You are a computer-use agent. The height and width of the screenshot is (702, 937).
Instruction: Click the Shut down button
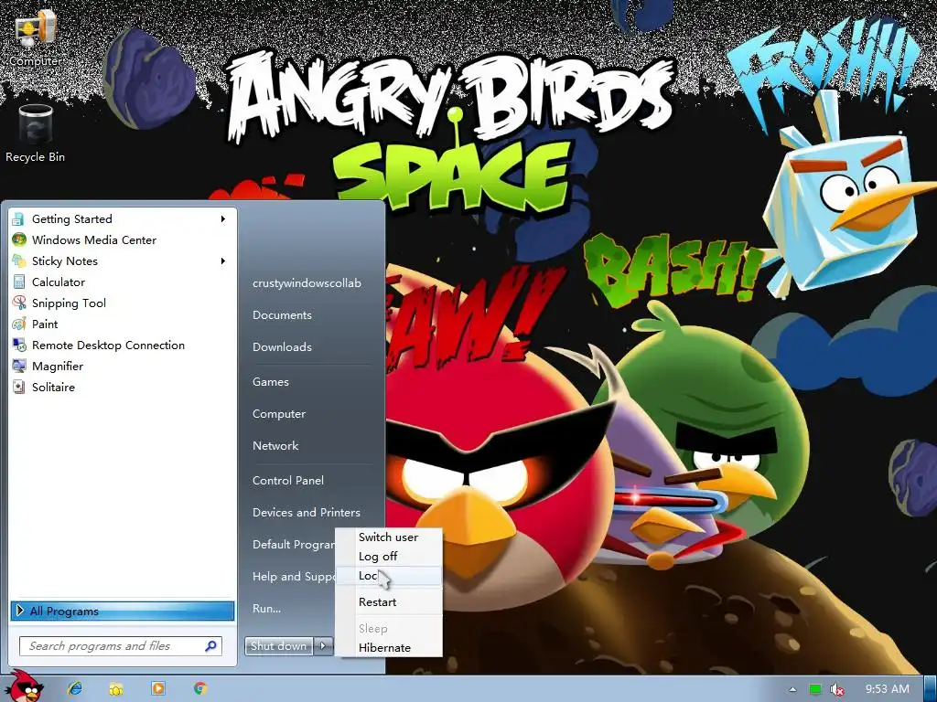pyautogui.click(x=278, y=645)
